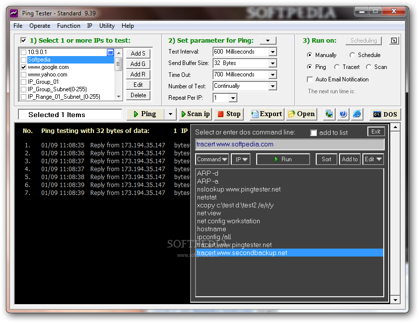Viewport: 419px width, 323px height.
Task: Start Scan ip with green arrow
Action: click(195, 114)
